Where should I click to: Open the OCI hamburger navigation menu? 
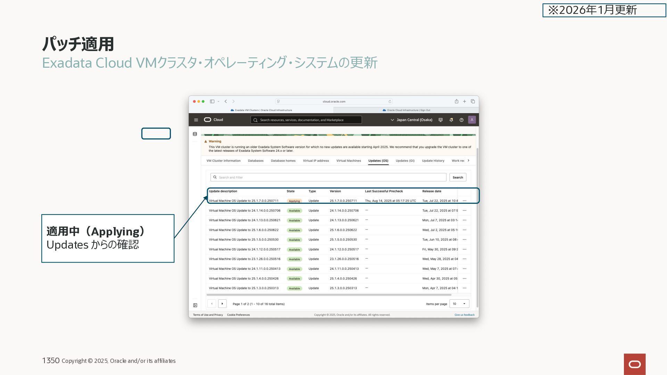(196, 120)
